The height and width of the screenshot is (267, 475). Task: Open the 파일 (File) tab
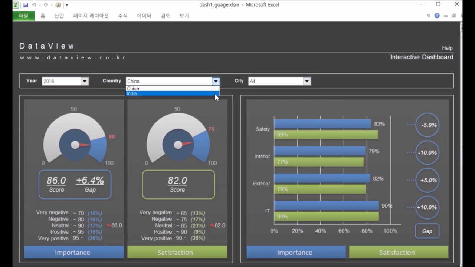[x=23, y=16]
